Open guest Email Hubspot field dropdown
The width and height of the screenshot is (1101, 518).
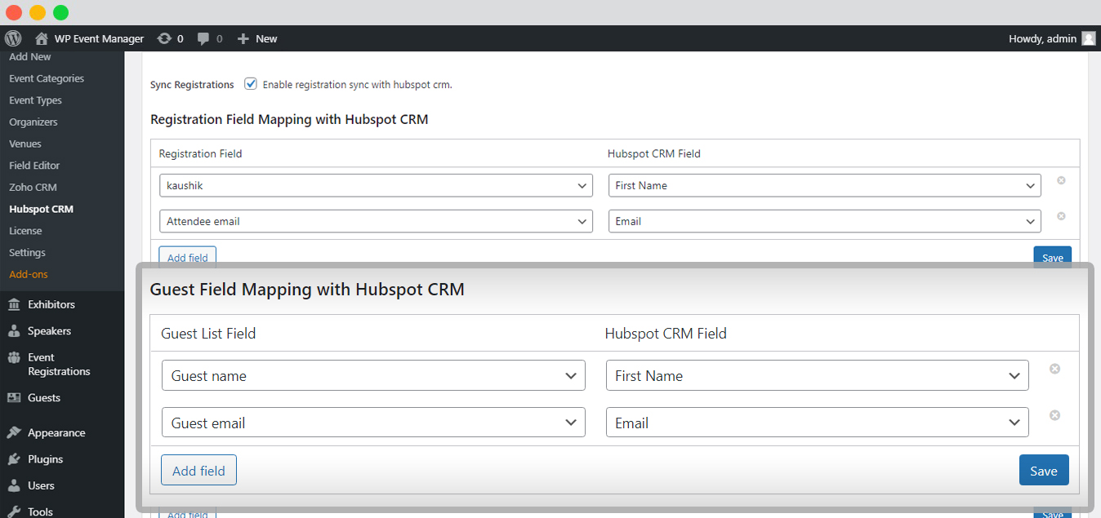click(x=817, y=423)
